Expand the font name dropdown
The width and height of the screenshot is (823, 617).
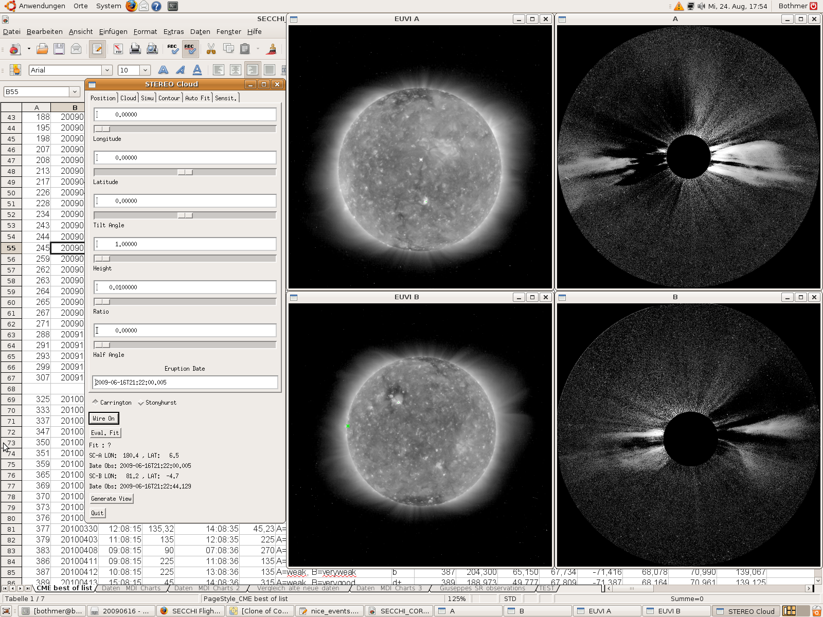pos(107,70)
